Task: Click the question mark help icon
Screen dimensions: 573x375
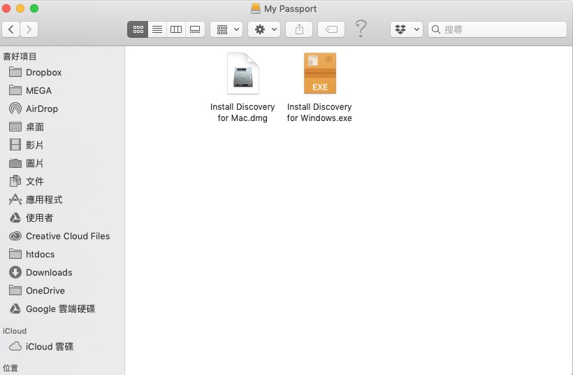Action: tap(361, 29)
